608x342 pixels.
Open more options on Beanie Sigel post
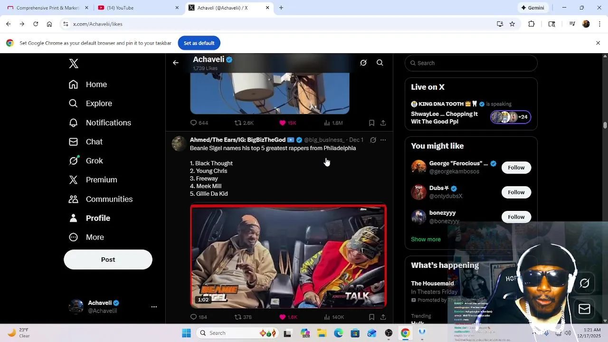[x=383, y=140]
